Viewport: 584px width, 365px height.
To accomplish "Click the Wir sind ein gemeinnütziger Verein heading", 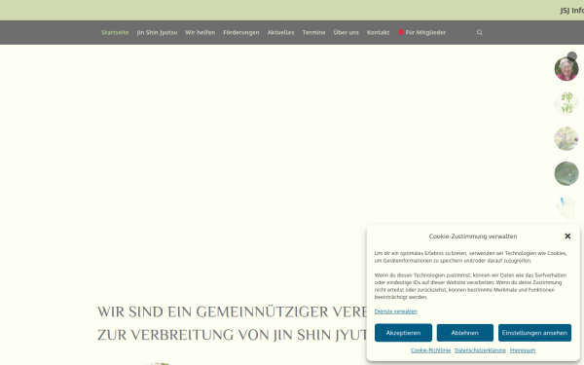I will (x=233, y=312).
